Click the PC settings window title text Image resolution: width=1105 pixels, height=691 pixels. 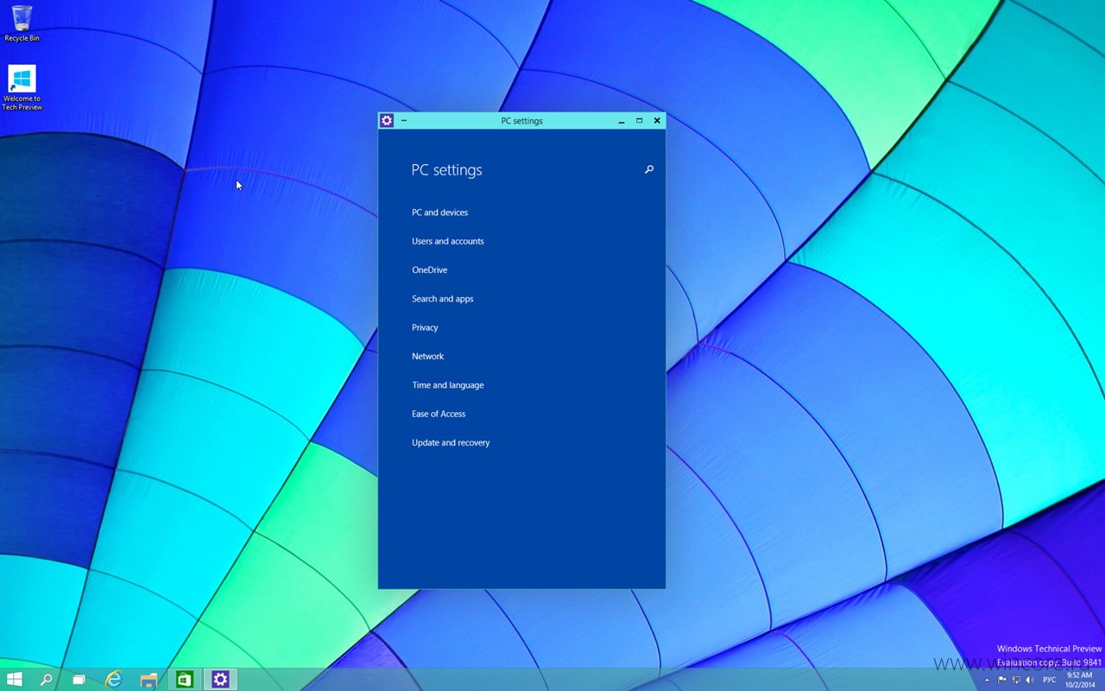click(x=521, y=121)
